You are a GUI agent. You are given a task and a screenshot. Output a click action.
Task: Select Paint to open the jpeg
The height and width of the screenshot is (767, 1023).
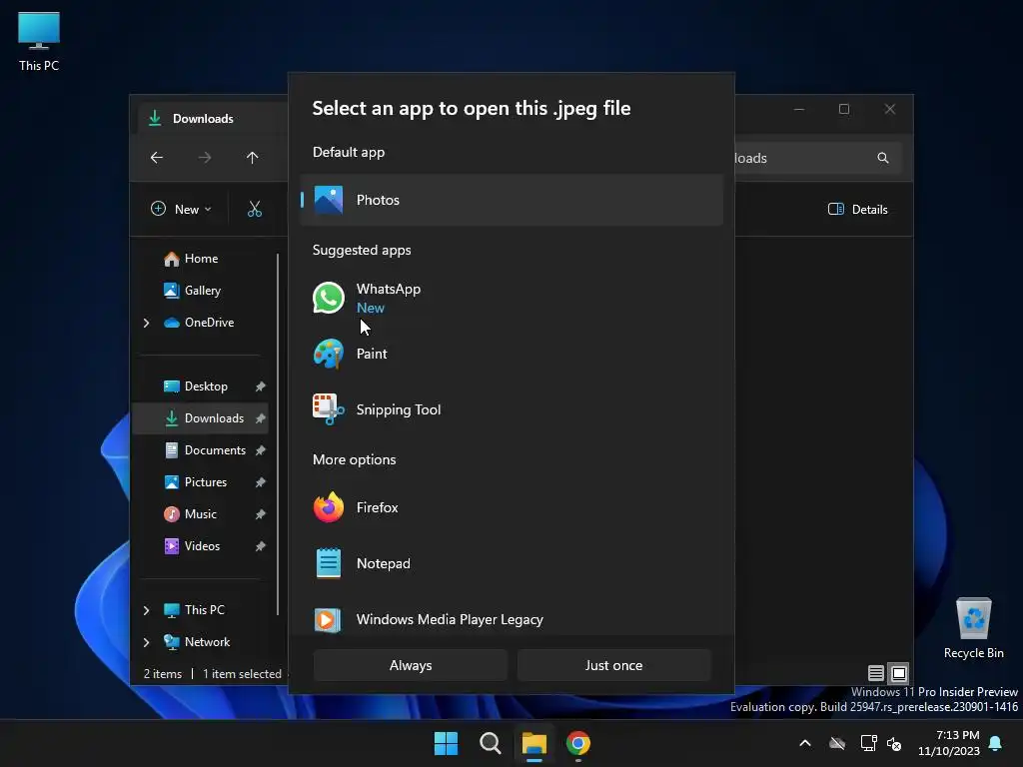[x=511, y=354]
